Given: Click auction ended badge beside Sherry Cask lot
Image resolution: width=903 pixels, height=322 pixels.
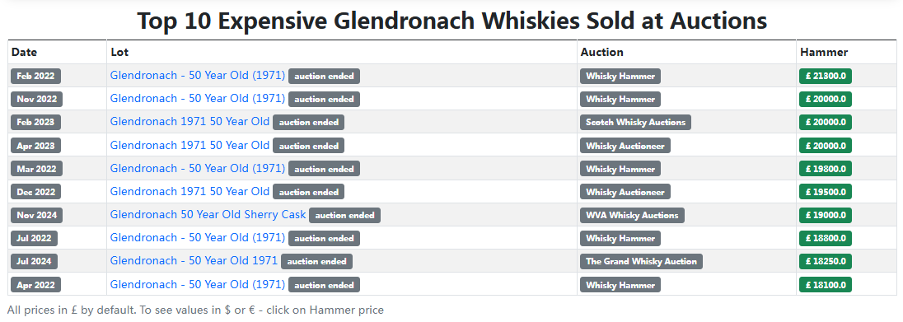Looking at the screenshot, I should tap(345, 216).
